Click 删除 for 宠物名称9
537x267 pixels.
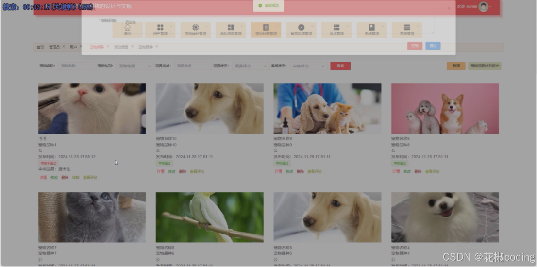301,171
